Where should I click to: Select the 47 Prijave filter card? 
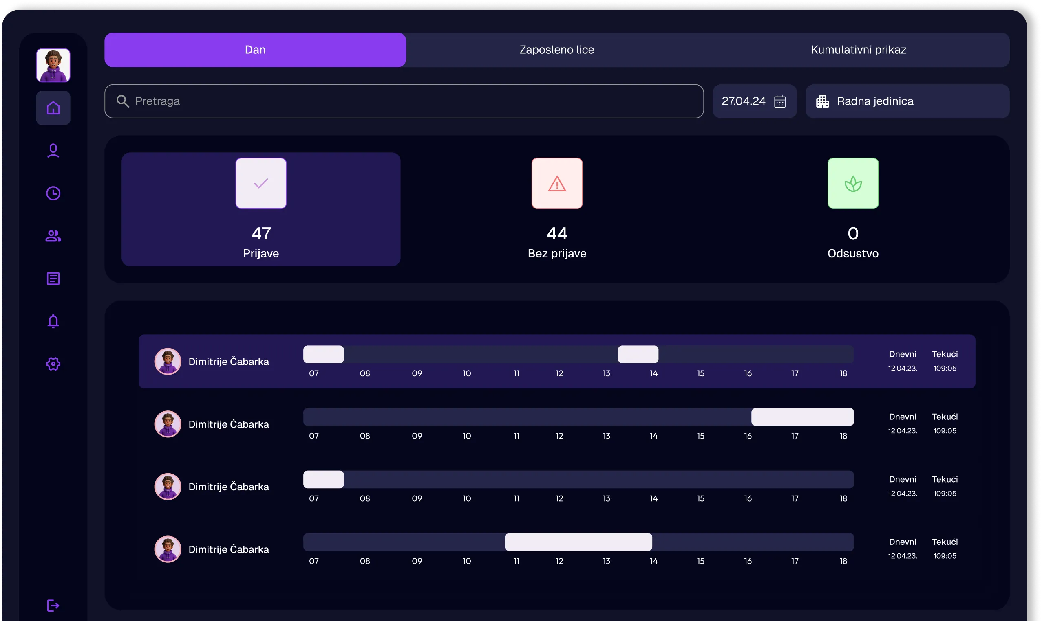click(261, 209)
